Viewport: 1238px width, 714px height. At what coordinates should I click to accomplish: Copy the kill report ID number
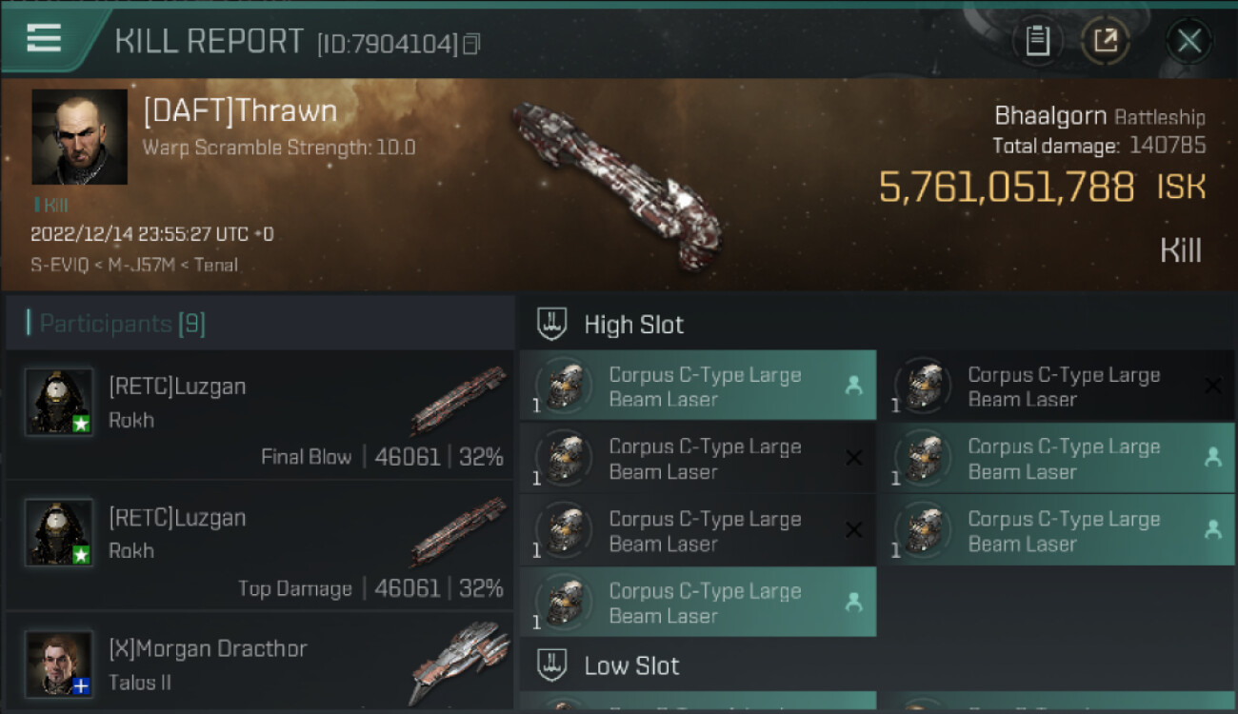[x=471, y=44]
